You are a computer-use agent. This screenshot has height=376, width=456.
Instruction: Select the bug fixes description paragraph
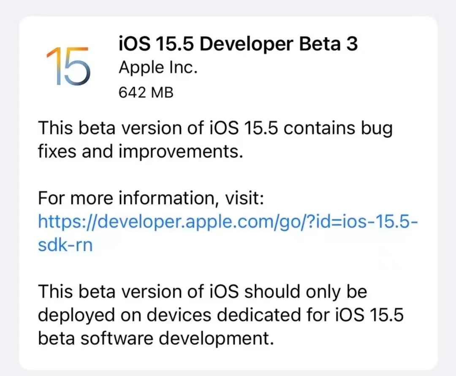tap(215, 139)
